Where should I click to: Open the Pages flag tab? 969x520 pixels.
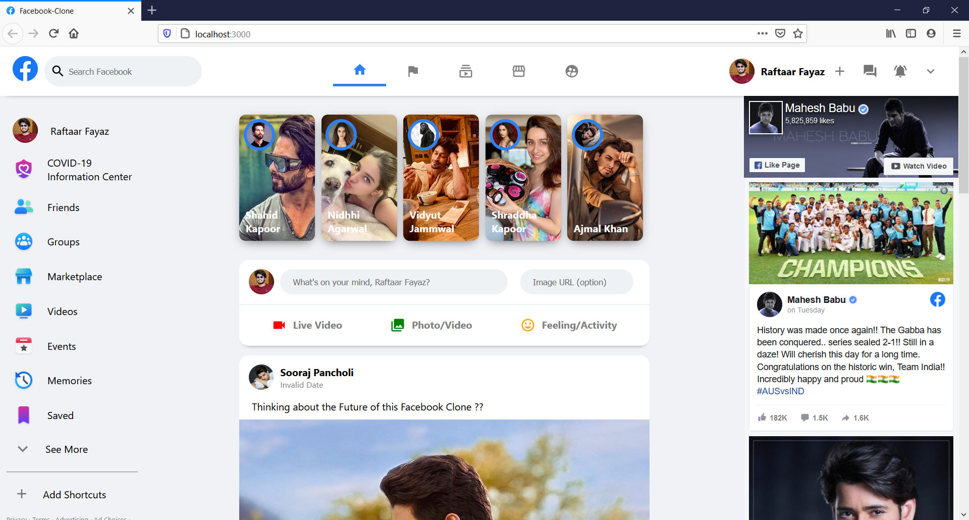point(413,71)
